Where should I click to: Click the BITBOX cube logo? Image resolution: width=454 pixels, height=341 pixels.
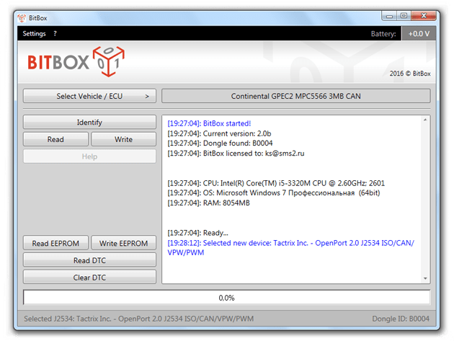pos(109,61)
